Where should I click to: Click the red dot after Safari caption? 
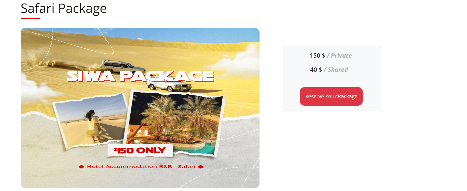click(201, 167)
